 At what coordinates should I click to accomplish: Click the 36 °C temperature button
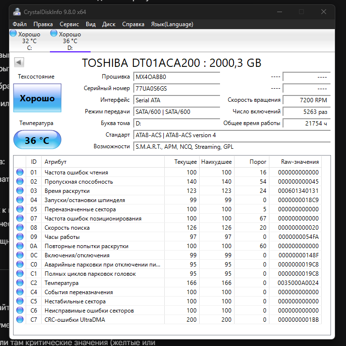coord(37,140)
